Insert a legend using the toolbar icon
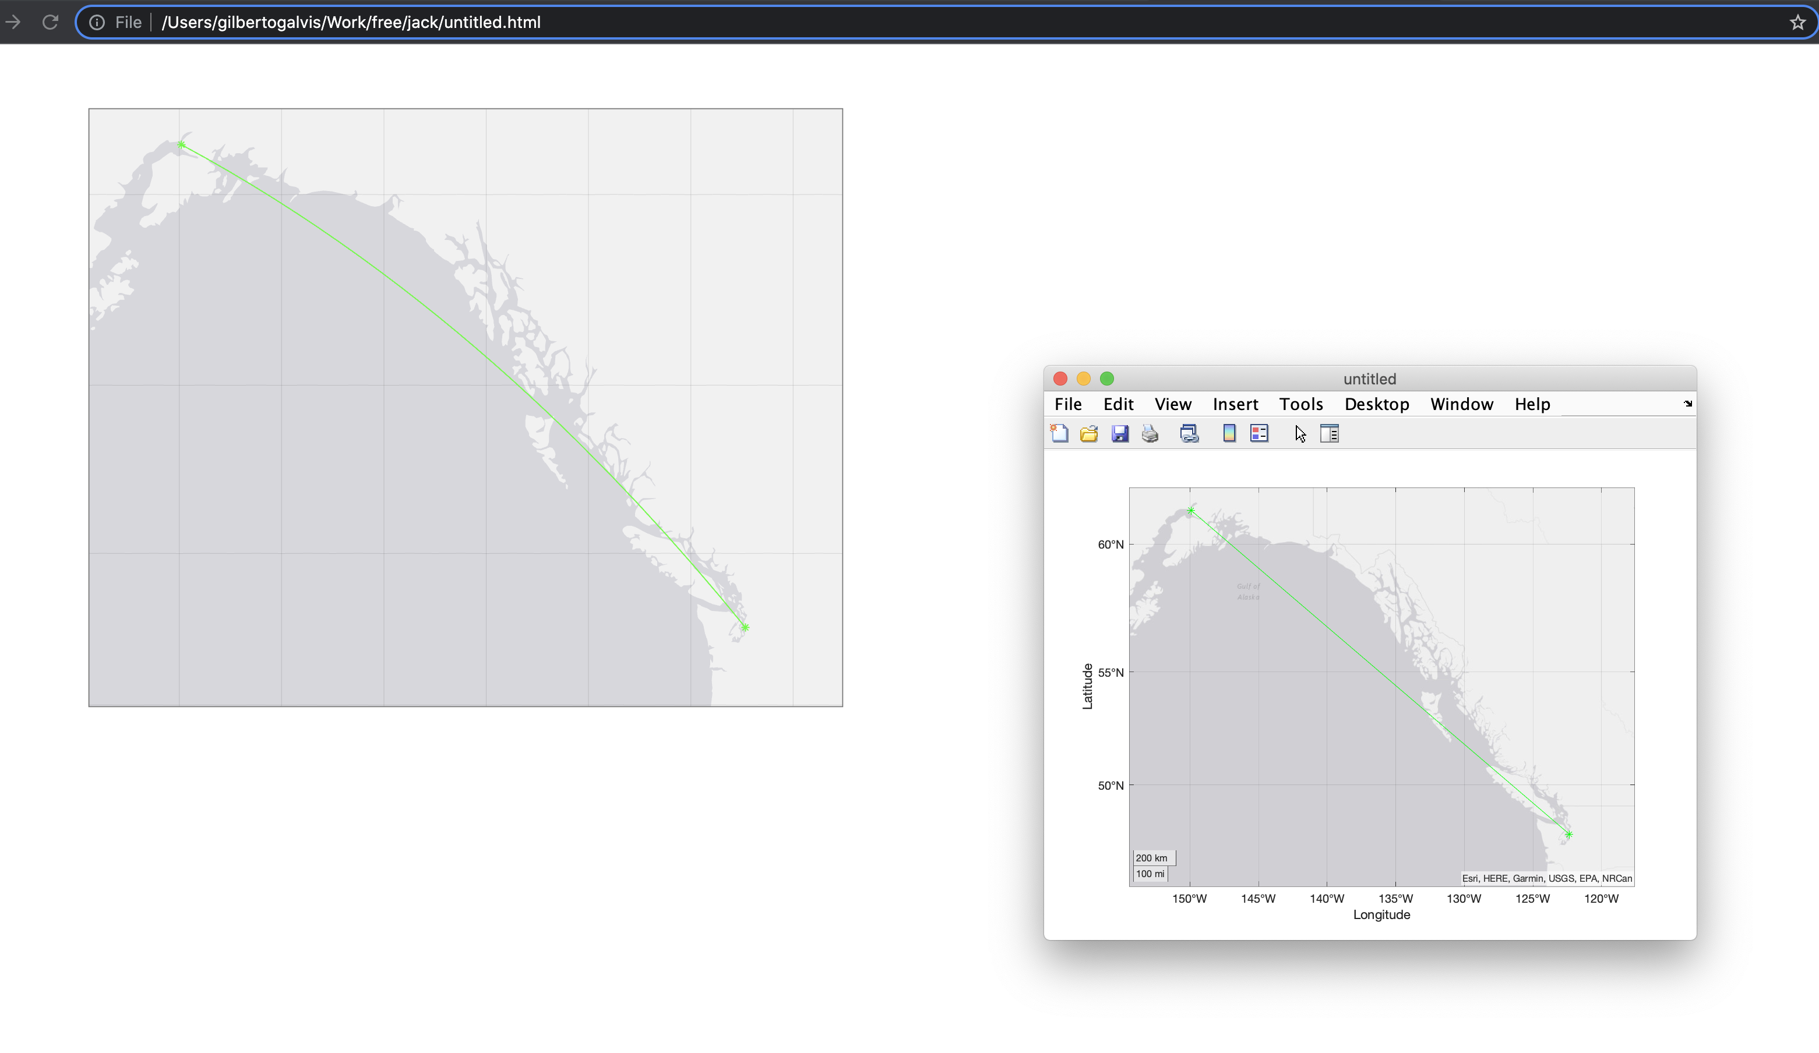1819x1053 pixels. point(1259,433)
